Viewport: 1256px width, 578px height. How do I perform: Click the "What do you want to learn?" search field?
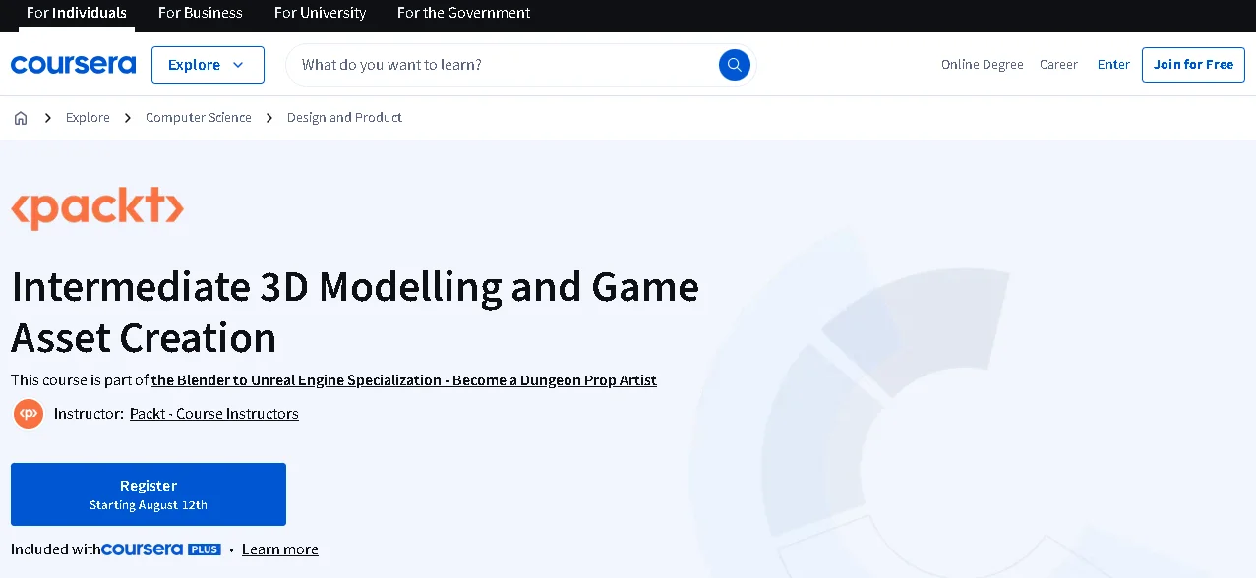pyautogui.click(x=443, y=64)
